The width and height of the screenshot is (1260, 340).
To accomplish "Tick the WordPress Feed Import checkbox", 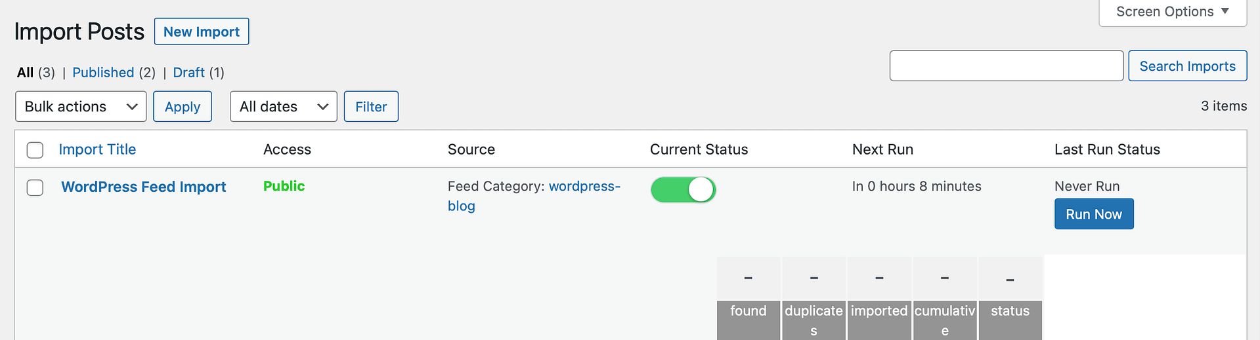I will pyautogui.click(x=35, y=187).
